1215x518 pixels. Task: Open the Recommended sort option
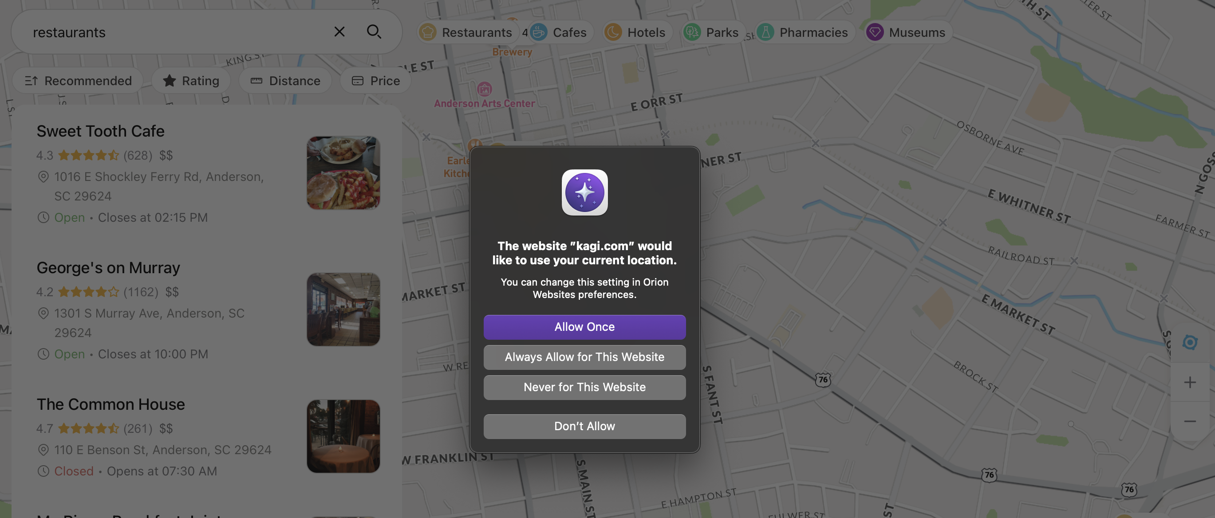(x=78, y=81)
